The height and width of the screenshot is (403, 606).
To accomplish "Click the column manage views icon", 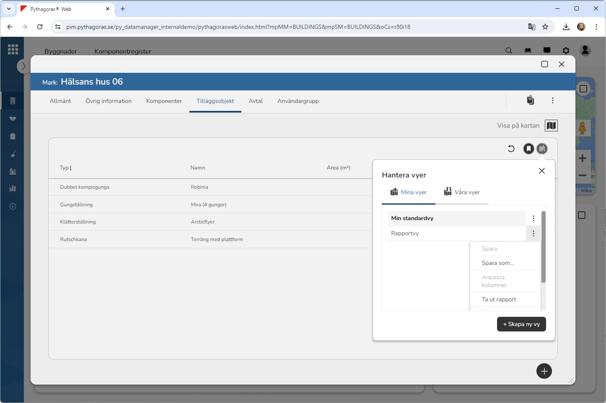I will pos(542,149).
